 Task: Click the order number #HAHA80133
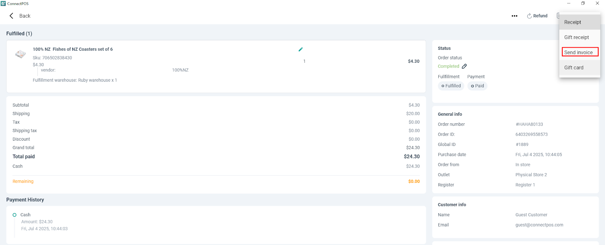529,124
